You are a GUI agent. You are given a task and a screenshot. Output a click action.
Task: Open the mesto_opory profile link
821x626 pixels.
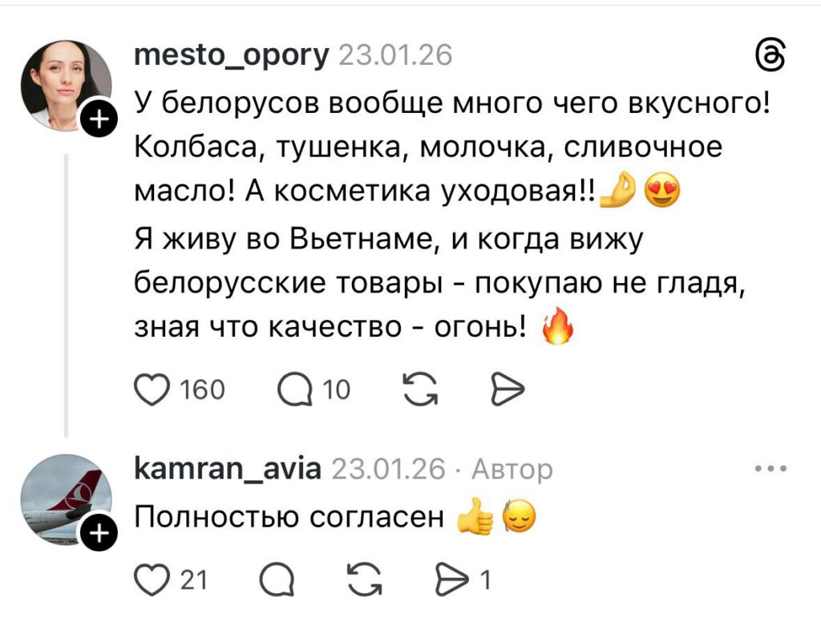[x=232, y=55]
